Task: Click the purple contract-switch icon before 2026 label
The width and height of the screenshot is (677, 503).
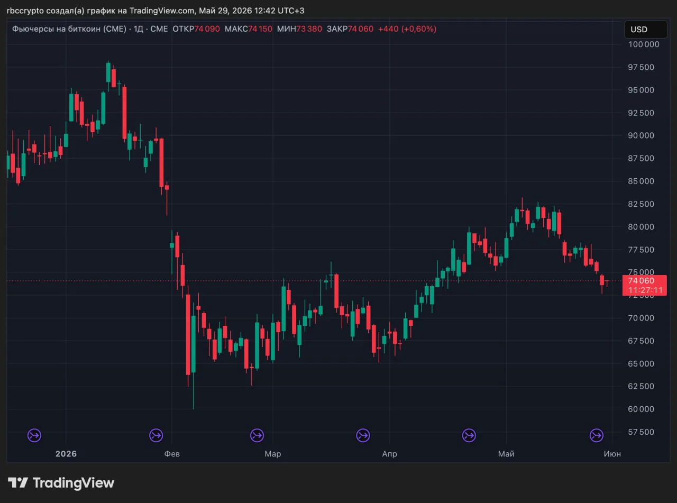Action: 34,435
